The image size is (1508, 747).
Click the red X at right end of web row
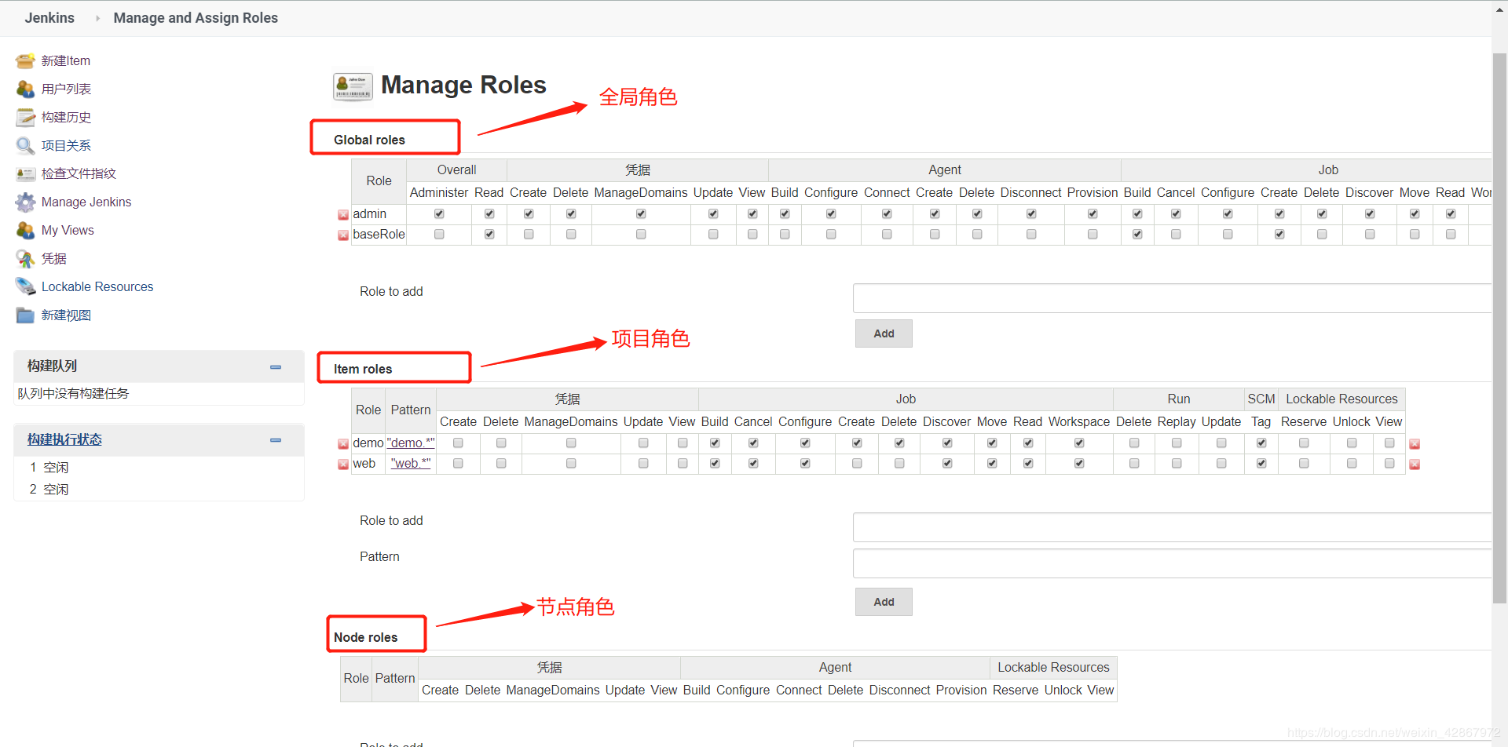[1415, 465]
